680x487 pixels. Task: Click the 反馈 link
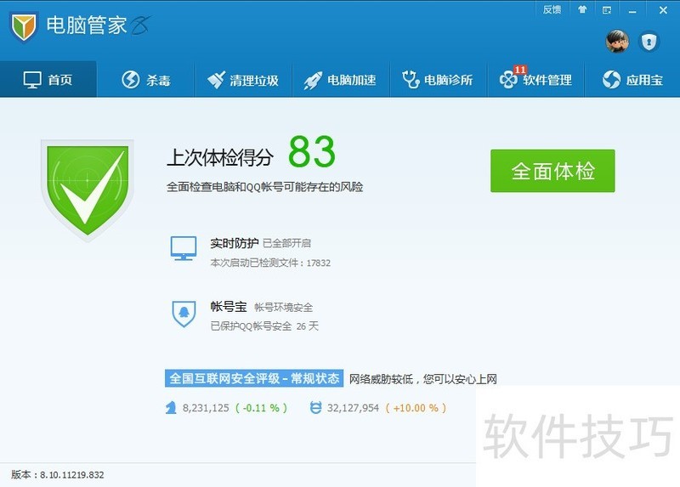pyautogui.click(x=552, y=9)
